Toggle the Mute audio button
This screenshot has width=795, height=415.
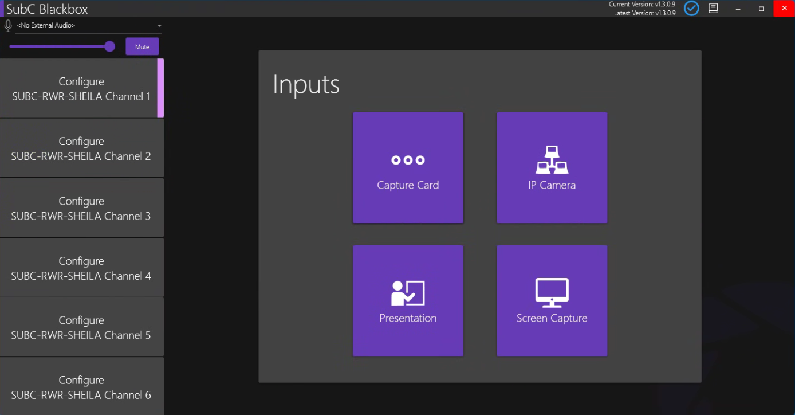tap(142, 46)
